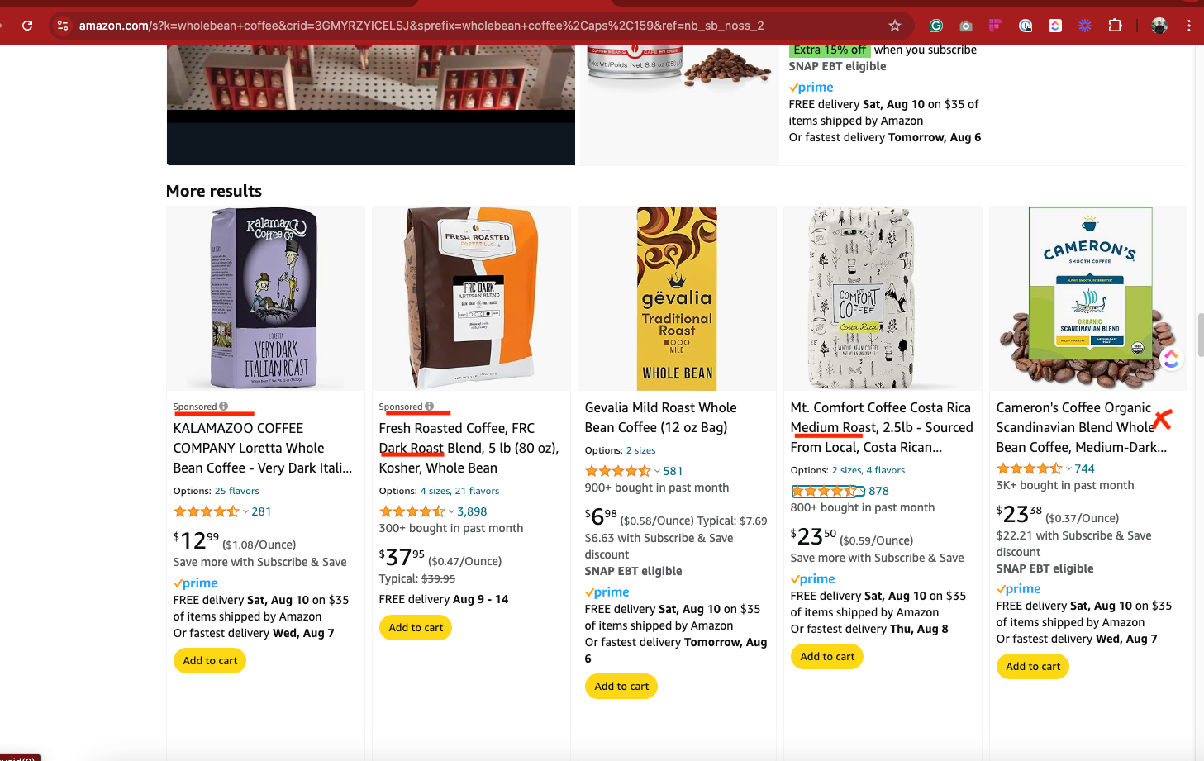The width and height of the screenshot is (1204, 761).
Task: Reload the page with the refresh icon
Action: [x=27, y=26]
